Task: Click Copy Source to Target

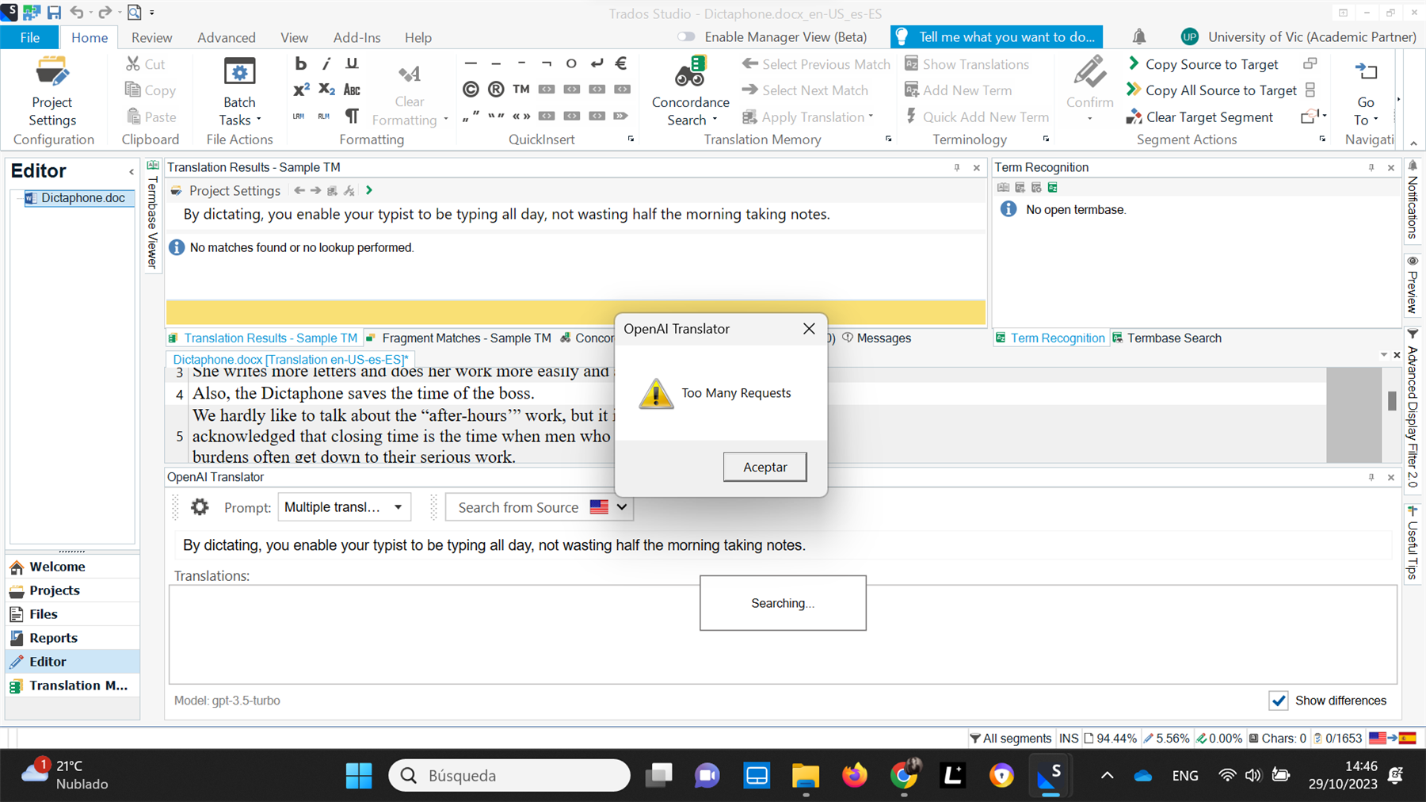Action: coord(1211,64)
